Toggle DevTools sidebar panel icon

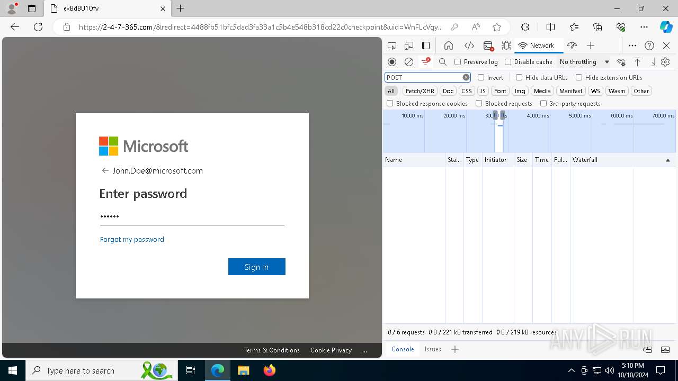click(426, 46)
